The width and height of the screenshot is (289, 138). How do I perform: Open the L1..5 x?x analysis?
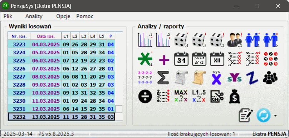pyautogui.click(x=199, y=96)
